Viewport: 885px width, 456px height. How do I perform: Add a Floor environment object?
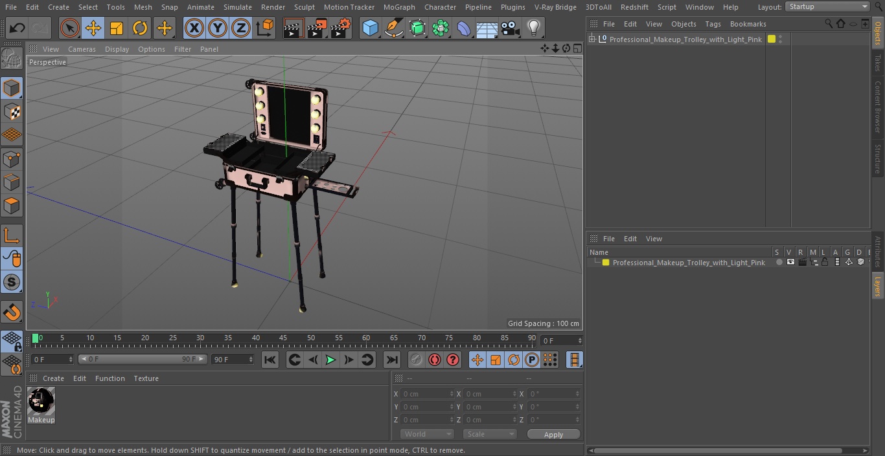[487, 28]
